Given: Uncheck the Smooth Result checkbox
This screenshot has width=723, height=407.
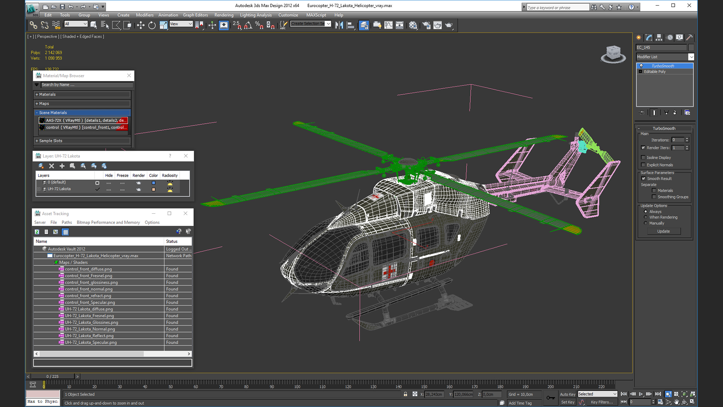Looking at the screenshot, I should click(x=644, y=179).
